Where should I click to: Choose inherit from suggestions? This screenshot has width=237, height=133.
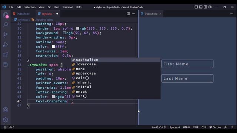pos(116,82)
